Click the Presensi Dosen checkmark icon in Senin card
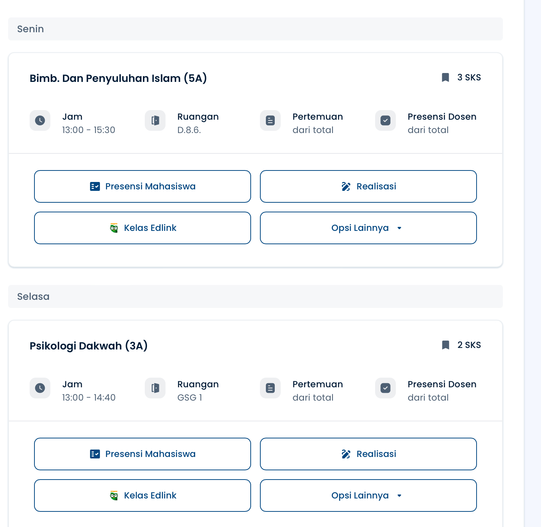 (385, 120)
